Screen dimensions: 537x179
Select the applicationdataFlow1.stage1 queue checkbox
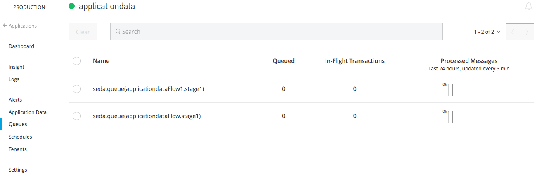(x=76, y=89)
